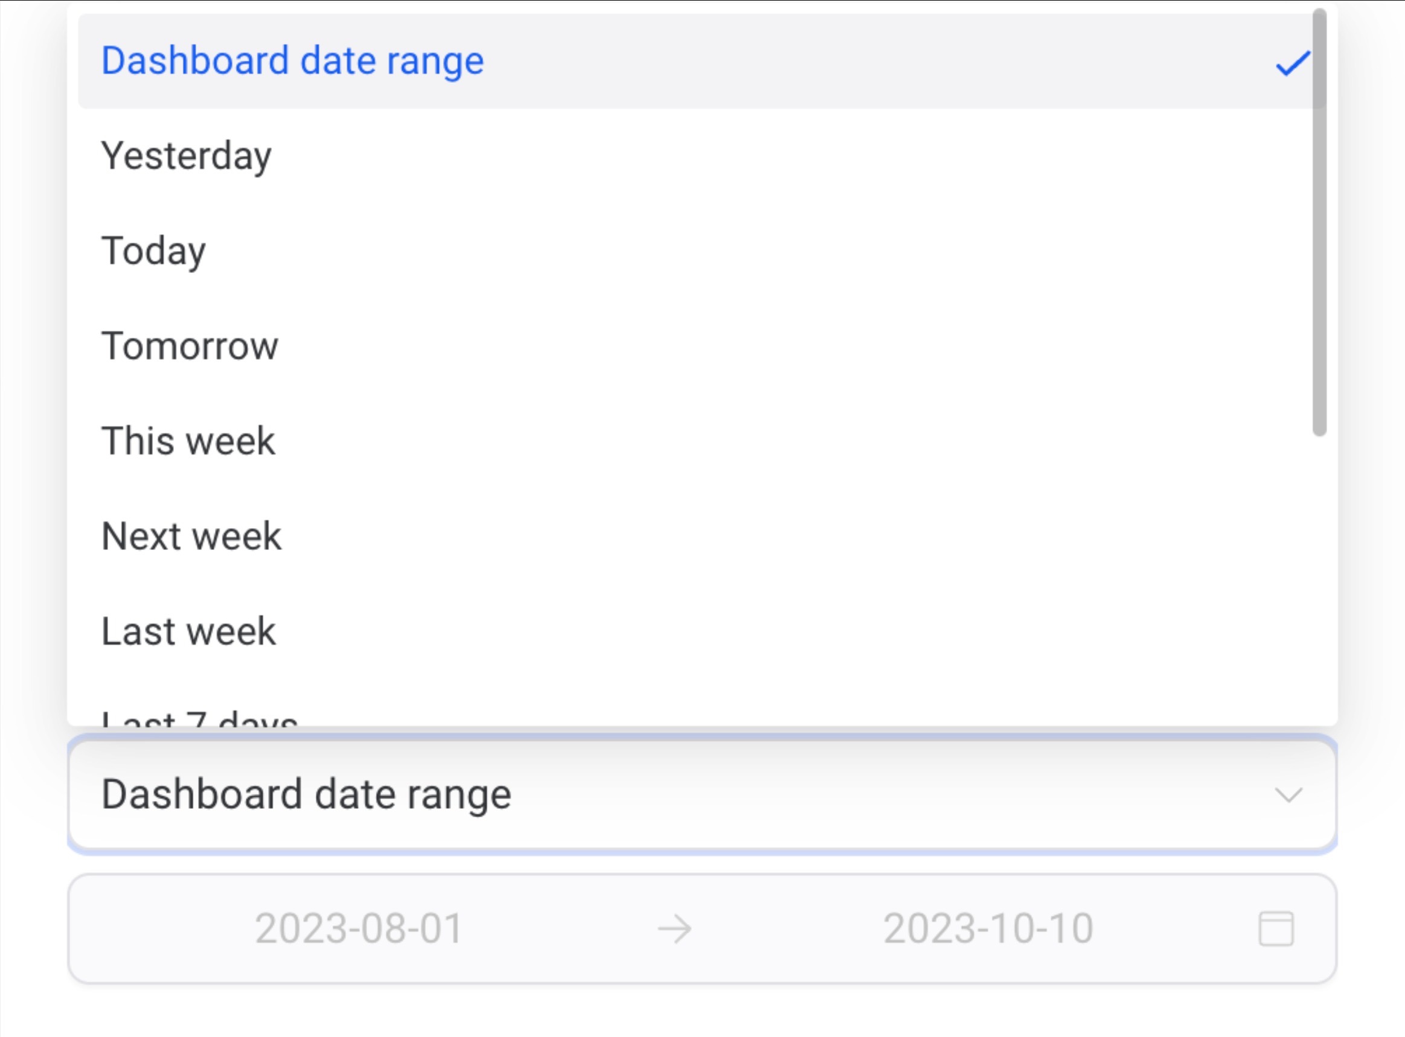Select the Today option
This screenshot has width=1405, height=1037.
pyautogui.click(x=154, y=250)
